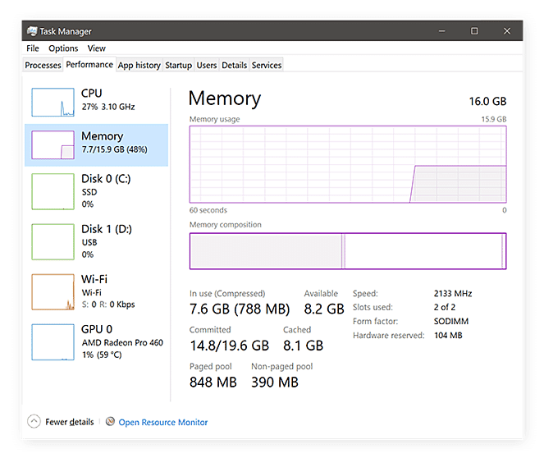Click the Resource Monitor icon
Viewport: 544px width, 458px height.
coord(110,421)
